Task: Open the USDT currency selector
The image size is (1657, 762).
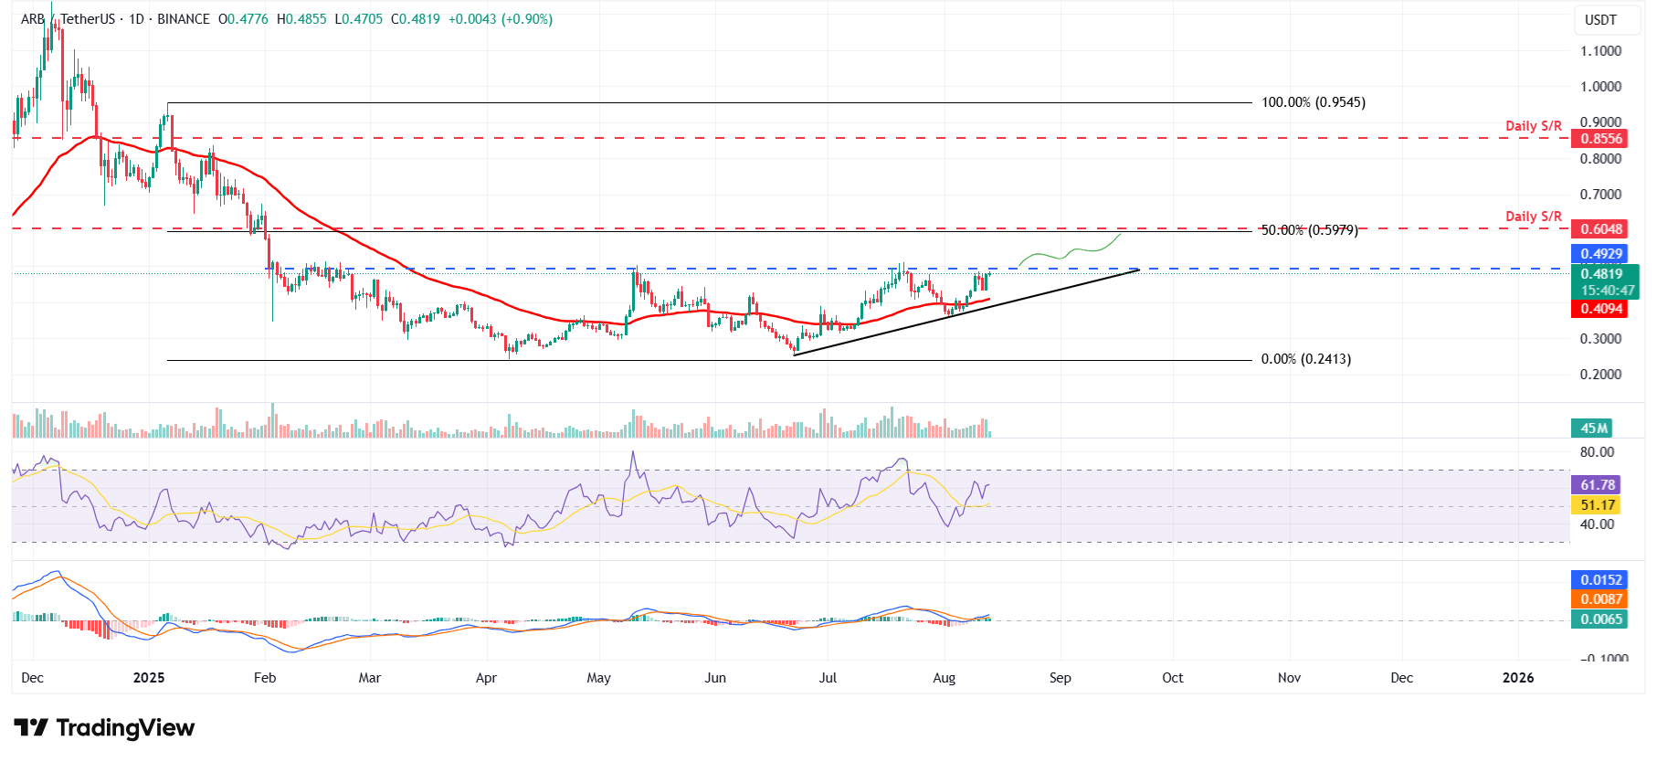Action: click(1600, 20)
